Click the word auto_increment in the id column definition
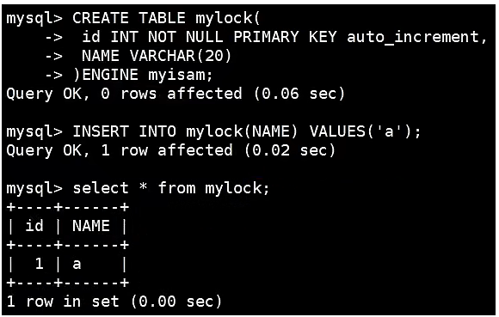This screenshot has width=499, height=317. click(412, 37)
